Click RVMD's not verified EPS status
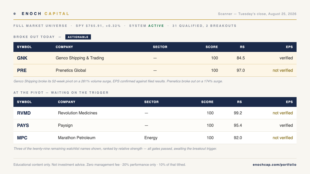The height and width of the screenshot is (174, 310). coord(283,113)
